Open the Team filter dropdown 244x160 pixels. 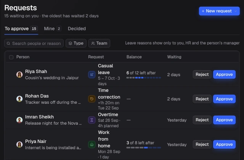(99, 43)
